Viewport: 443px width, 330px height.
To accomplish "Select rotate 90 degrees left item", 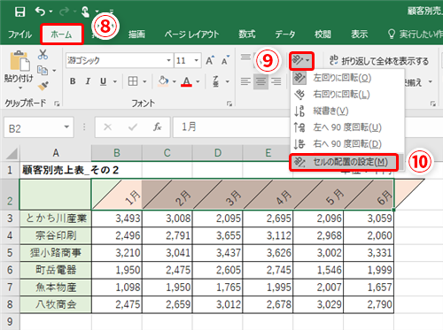I will [x=347, y=127].
